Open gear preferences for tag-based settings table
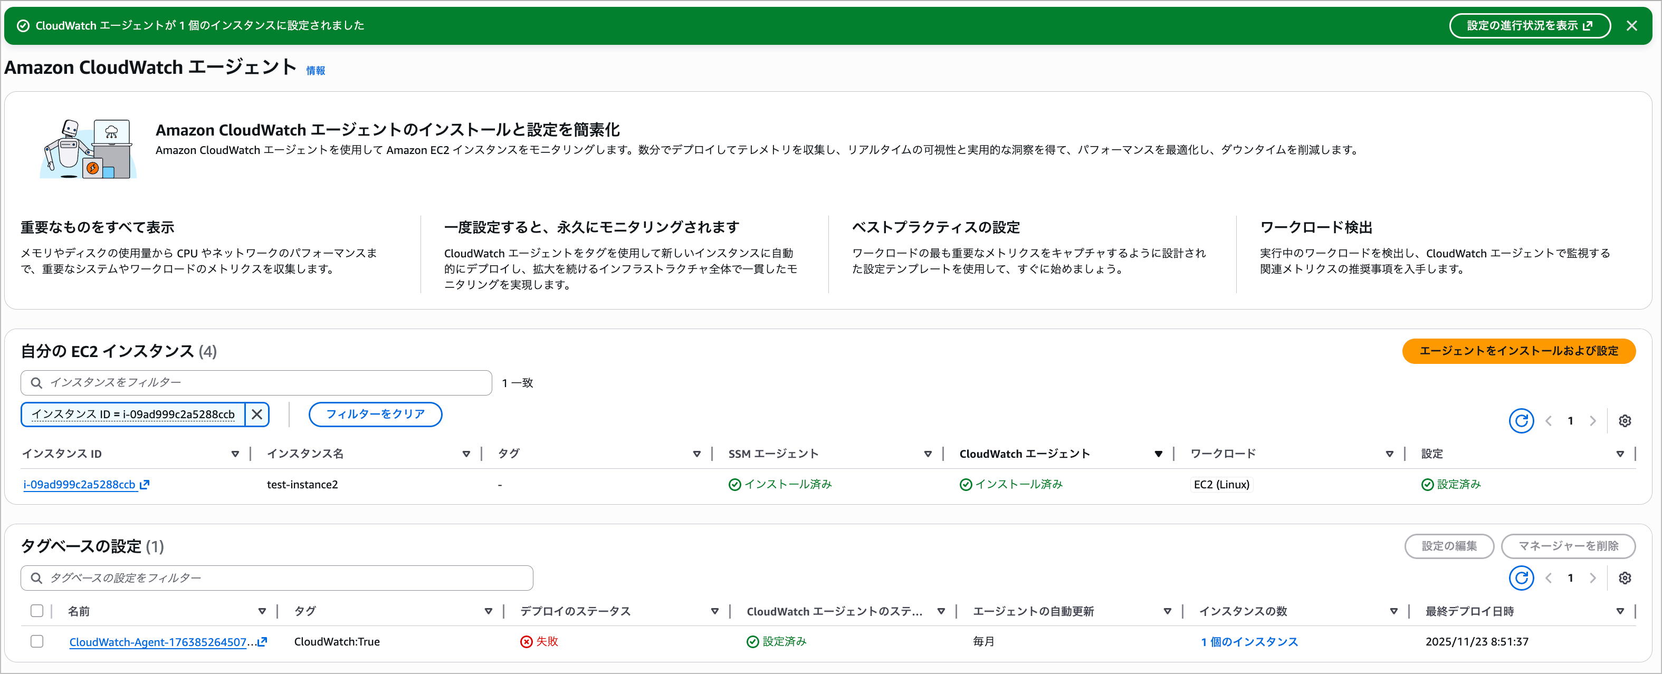The height and width of the screenshot is (674, 1662). (1624, 578)
